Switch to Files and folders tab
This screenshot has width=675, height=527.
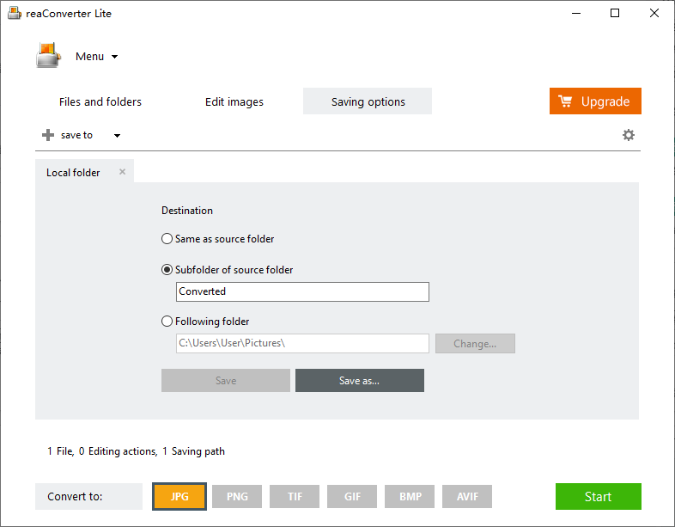point(100,101)
